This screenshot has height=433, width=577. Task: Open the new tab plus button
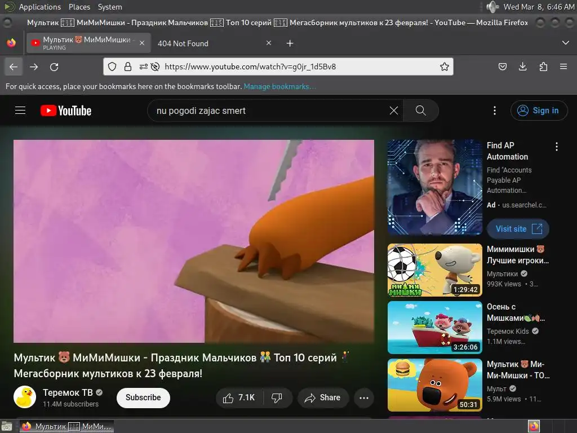click(x=290, y=43)
